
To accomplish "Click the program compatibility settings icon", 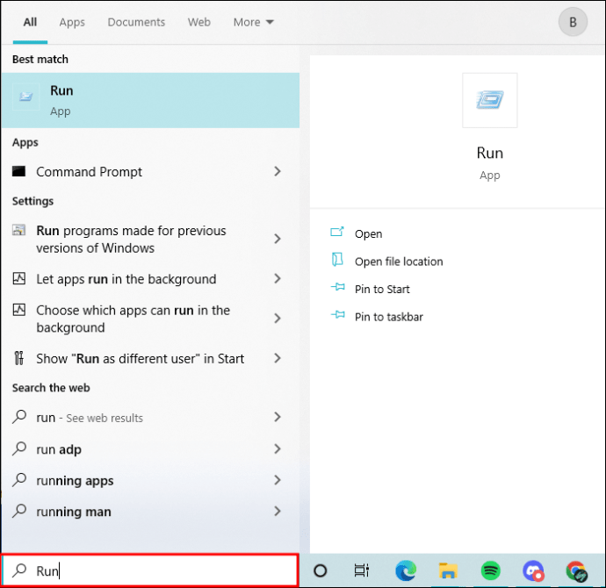I will click(x=18, y=230).
